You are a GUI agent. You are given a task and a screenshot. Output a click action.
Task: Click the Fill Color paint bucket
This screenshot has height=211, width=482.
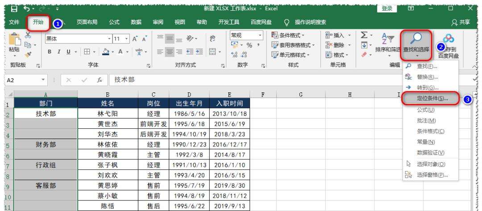105,52
